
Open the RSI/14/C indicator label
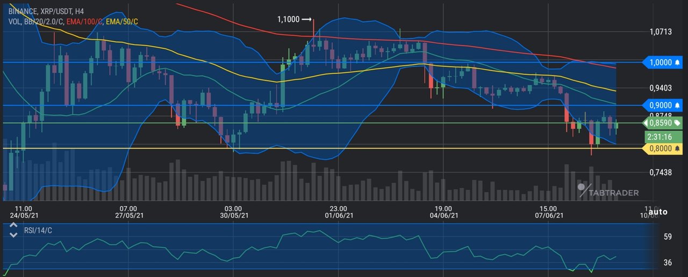point(38,230)
